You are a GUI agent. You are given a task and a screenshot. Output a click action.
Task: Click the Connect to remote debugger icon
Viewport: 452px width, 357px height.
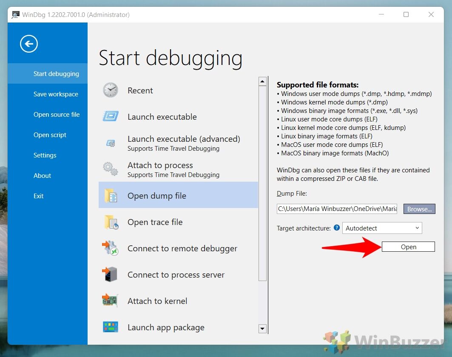[x=110, y=248]
